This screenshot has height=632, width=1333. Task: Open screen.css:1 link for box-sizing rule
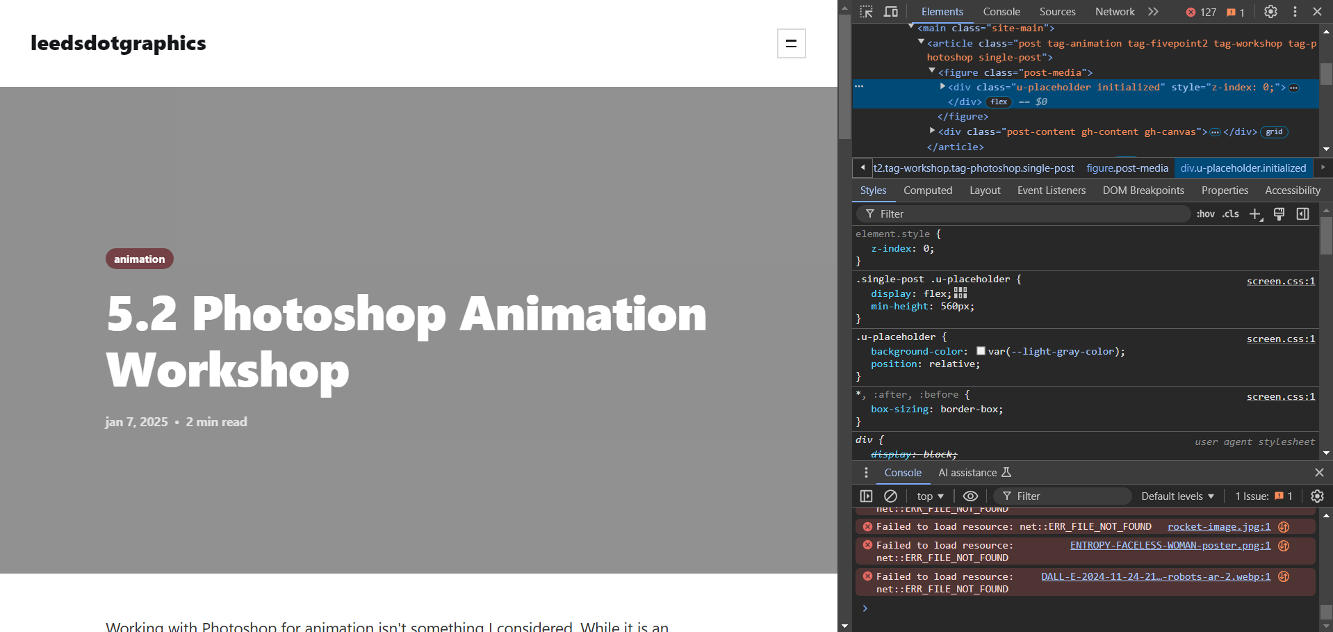(1280, 396)
